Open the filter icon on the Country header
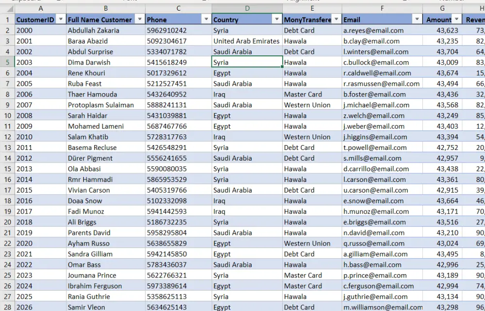This screenshot has width=485, height=311. tap(277, 20)
